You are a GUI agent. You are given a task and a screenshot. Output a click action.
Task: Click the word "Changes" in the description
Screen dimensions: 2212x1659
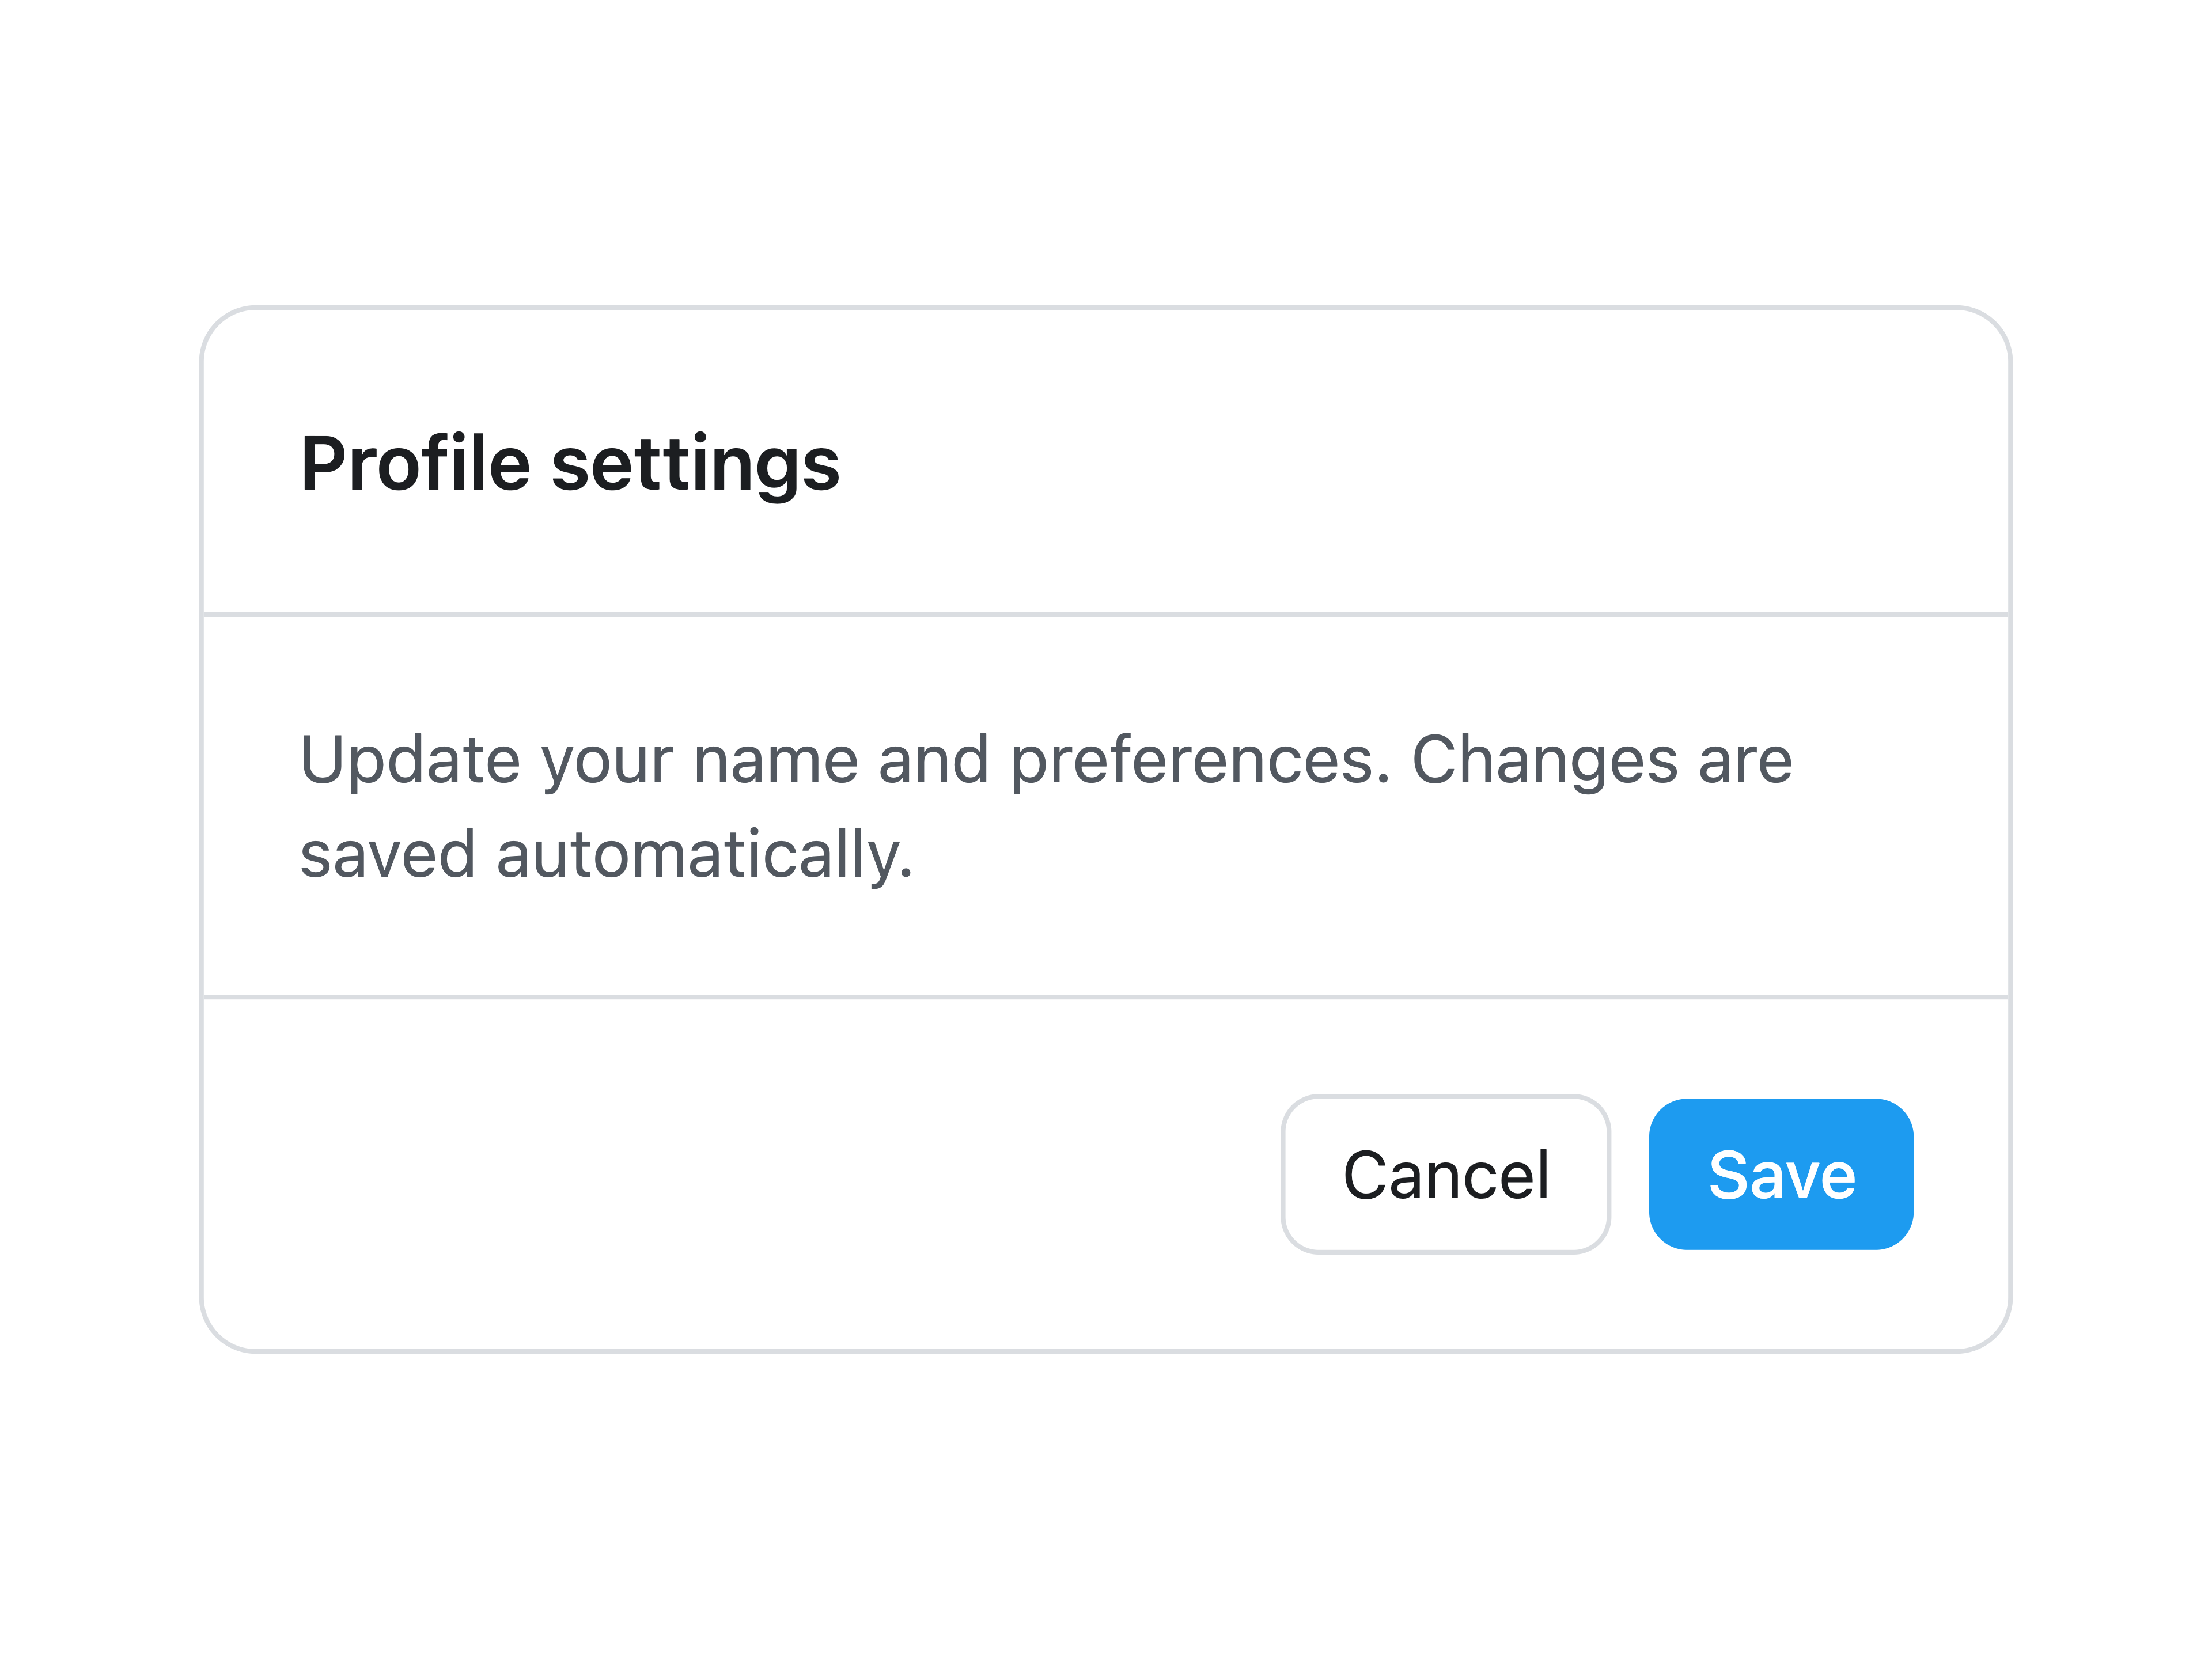coord(1544,760)
